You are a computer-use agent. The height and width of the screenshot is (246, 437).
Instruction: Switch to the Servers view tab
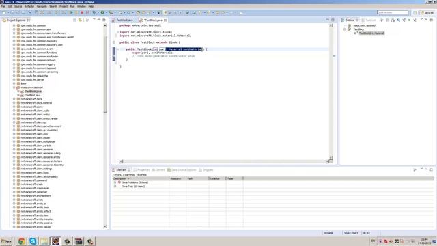click(x=158, y=170)
